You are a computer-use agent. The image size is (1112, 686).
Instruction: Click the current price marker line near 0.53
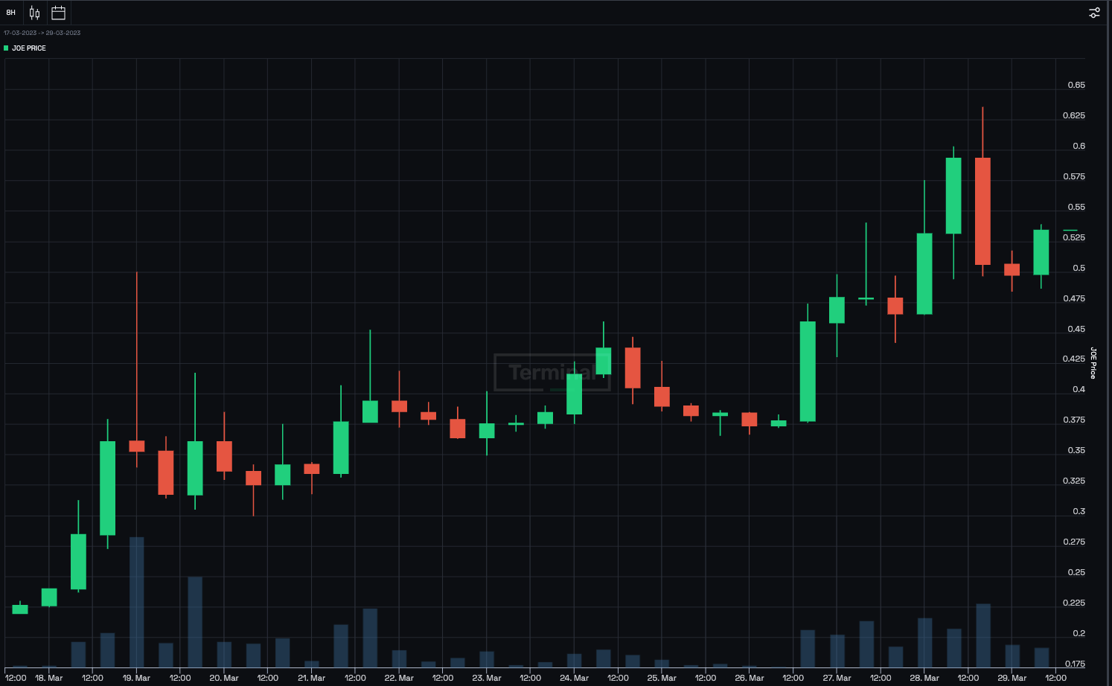tap(1070, 231)
